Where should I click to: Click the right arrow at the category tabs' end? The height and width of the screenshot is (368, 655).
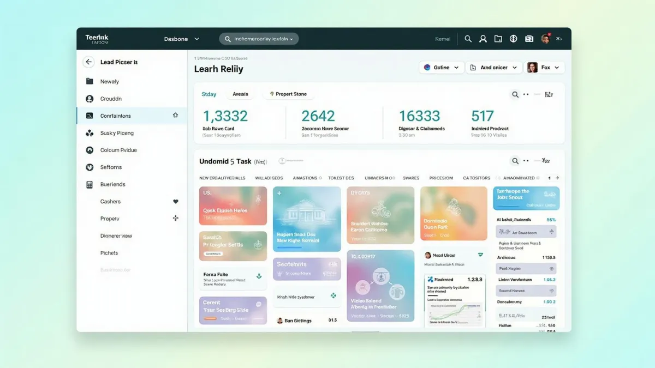click(557, 178)
